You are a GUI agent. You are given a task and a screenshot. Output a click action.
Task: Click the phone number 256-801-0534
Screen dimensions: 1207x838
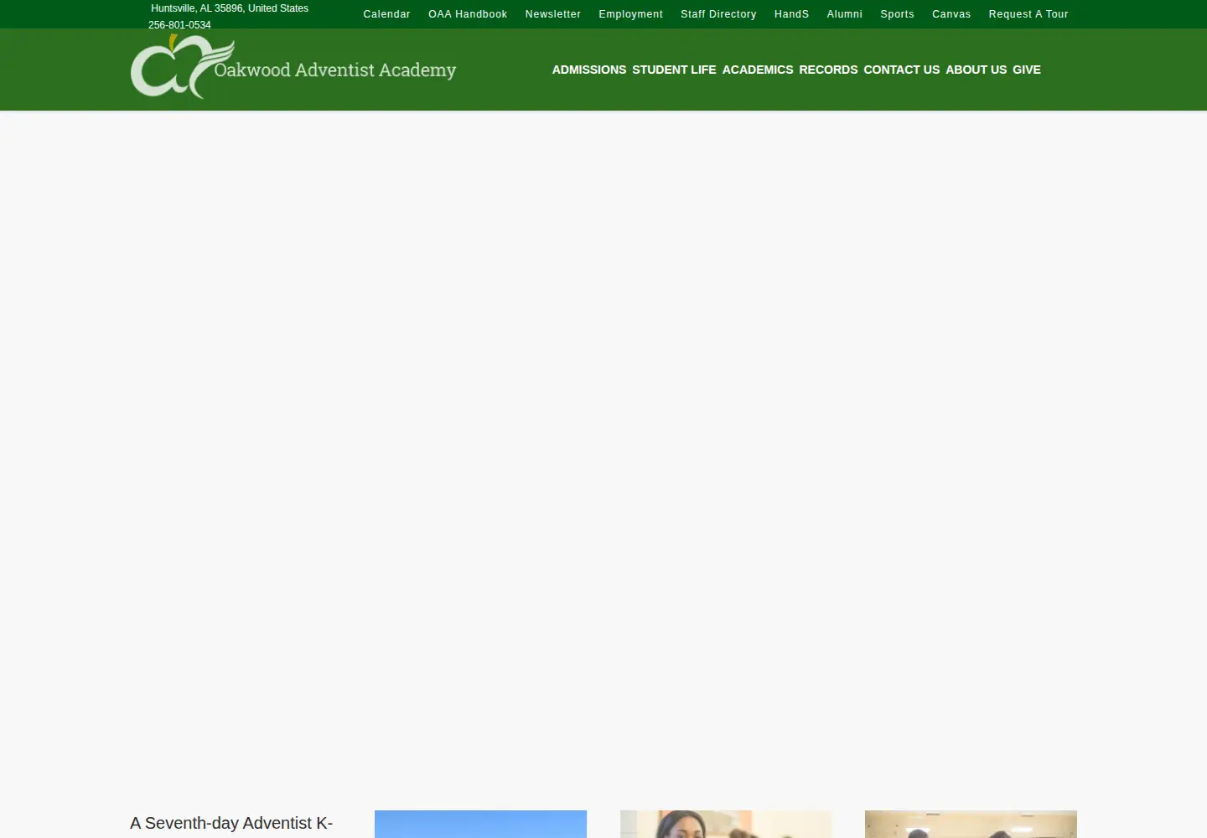(179, 25)
